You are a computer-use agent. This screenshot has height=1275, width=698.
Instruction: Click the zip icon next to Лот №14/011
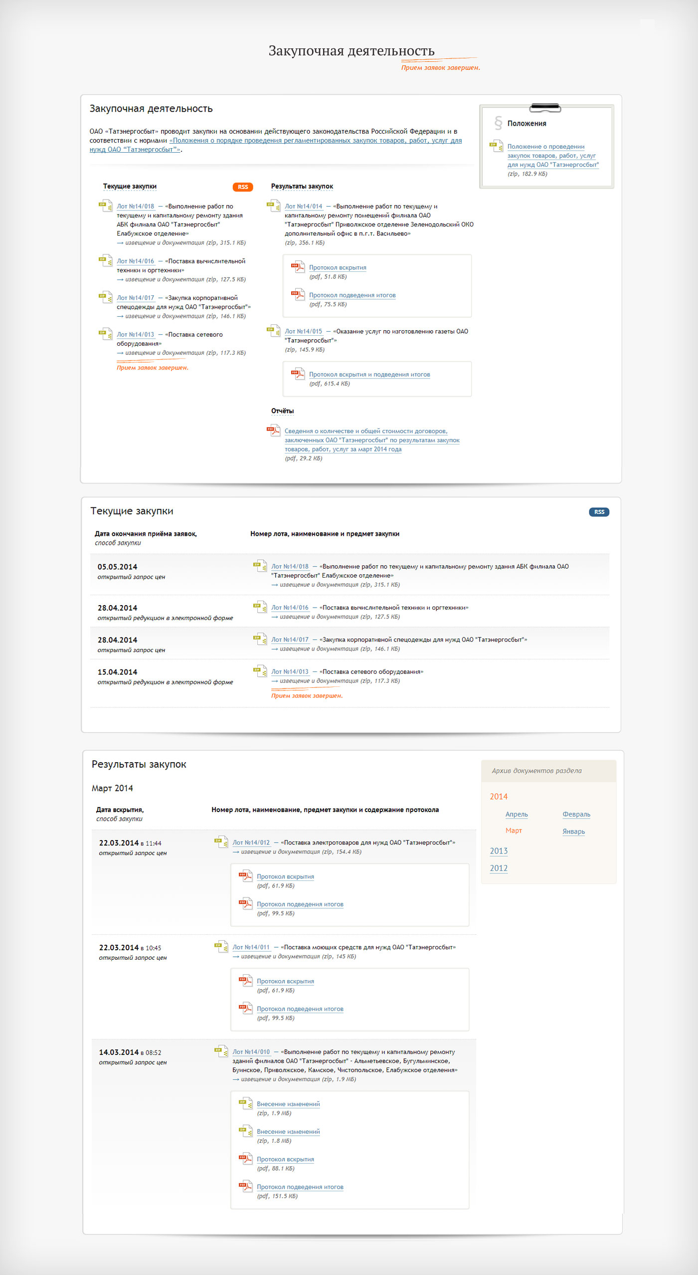click(221, 947)
